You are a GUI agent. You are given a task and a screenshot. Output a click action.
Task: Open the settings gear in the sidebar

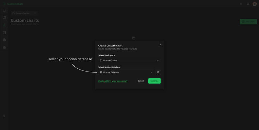pos(4,48)
